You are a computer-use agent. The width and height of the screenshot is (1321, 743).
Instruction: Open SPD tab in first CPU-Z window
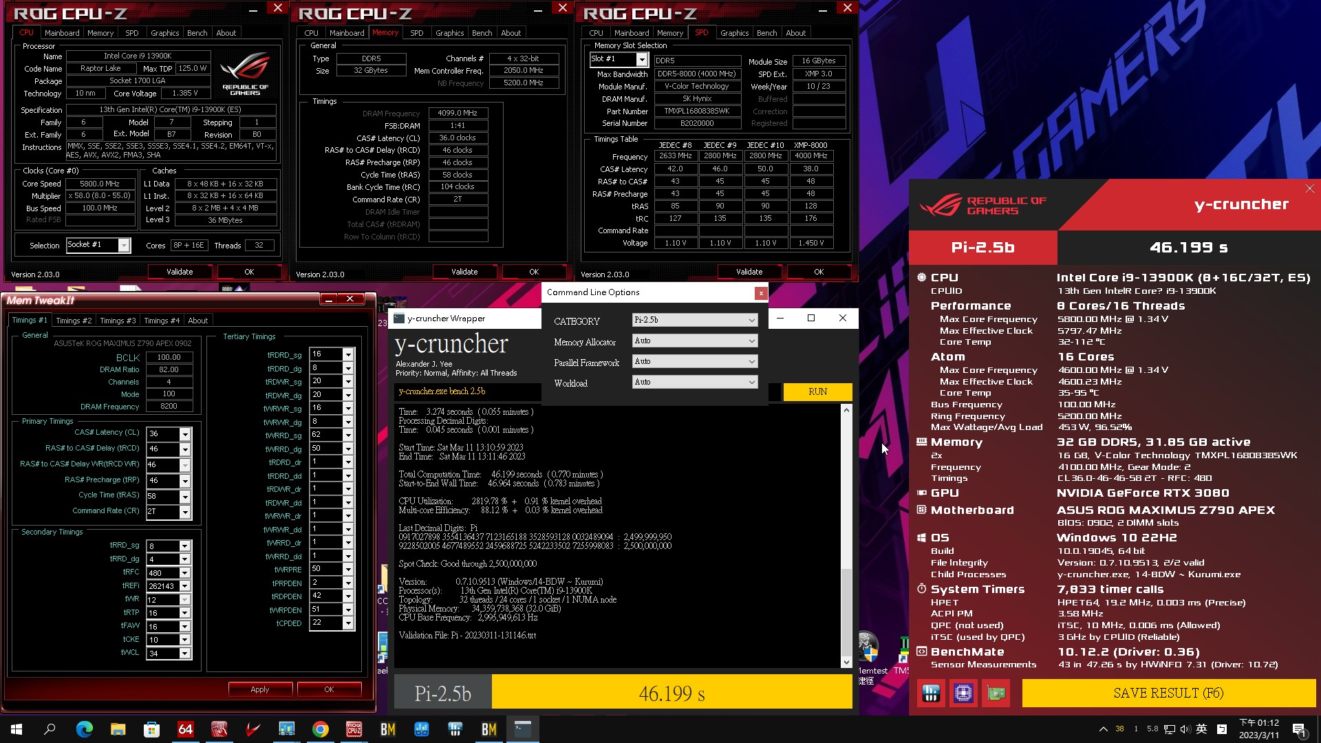coord(131,33)
